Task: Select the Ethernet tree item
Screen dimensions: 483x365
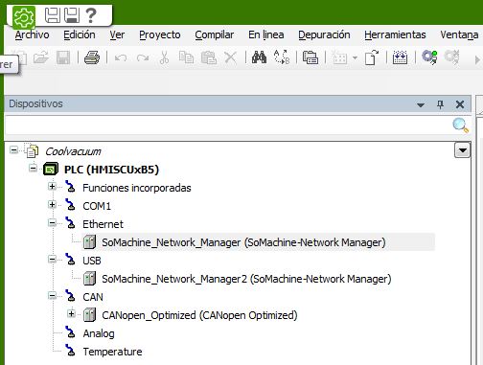Action: click(103, 224)
